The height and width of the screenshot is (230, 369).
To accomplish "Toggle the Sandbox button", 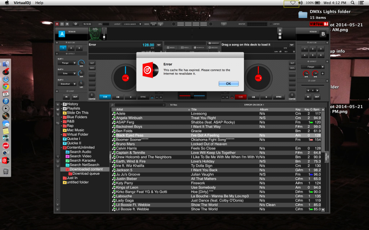I will pyautogui.click(x=214, y=43).
